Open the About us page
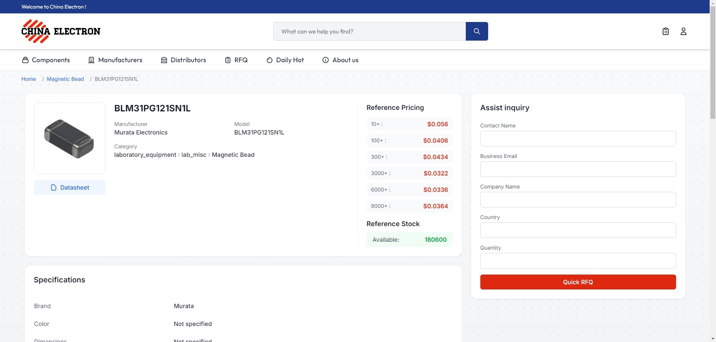The image size is (716, 342). click(340, 60)
